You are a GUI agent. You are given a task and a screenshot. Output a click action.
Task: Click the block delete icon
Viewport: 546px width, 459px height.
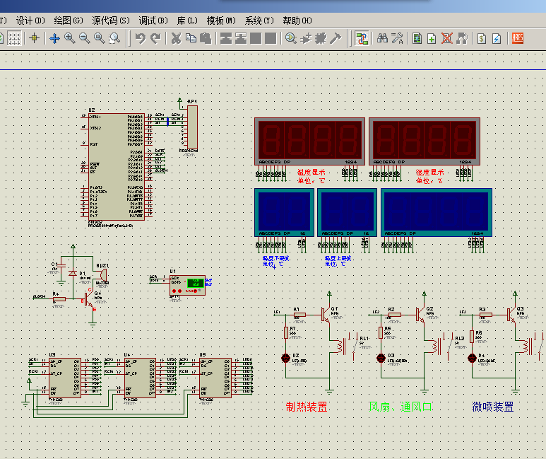pos(271,38)
